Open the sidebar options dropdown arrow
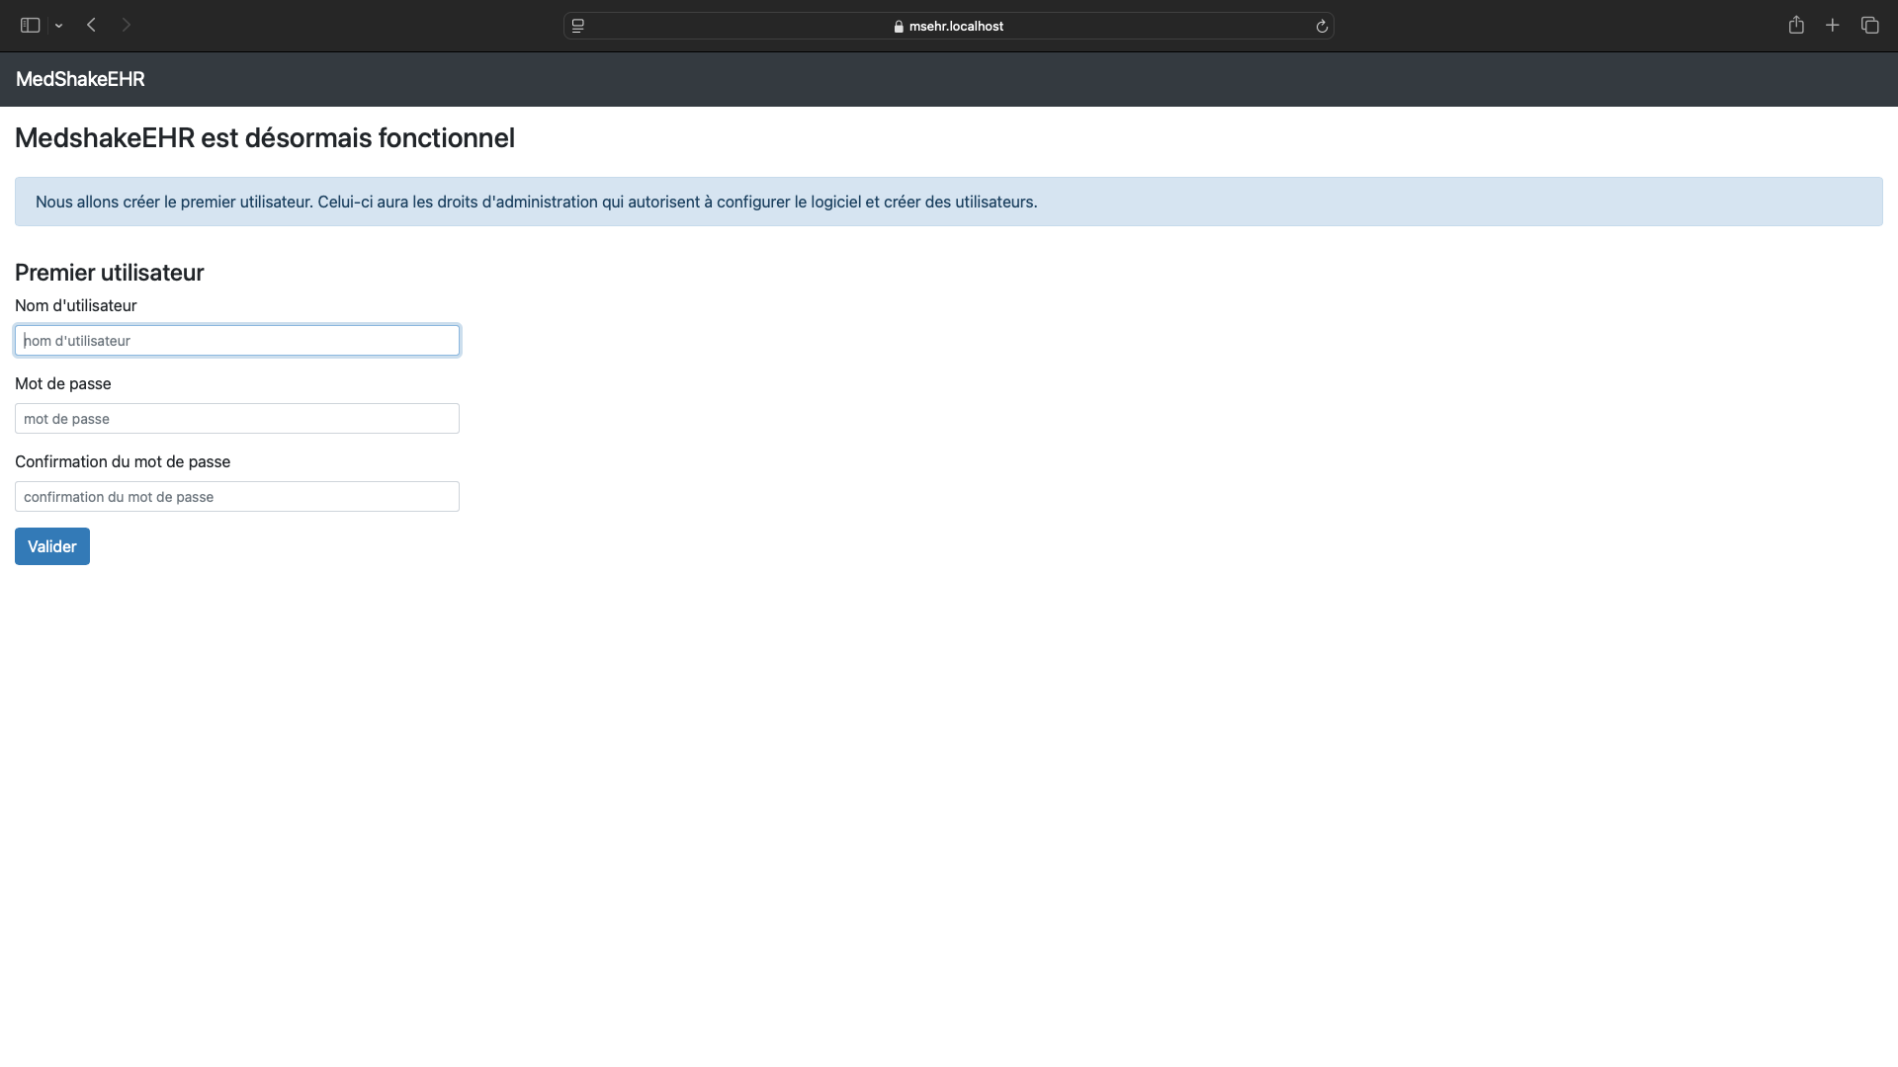Image resolution: width=1898 pixels, height=1067 pixels. (59, 26)
